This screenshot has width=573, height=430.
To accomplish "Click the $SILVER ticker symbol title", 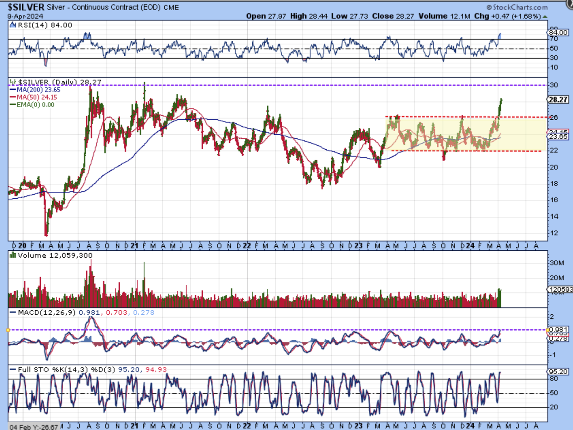I will (x=27, y=7).
